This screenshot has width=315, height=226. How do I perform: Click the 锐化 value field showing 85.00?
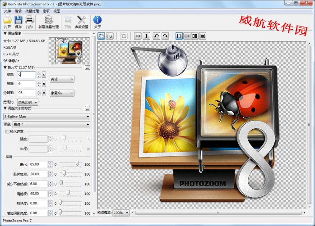click(38, 164)
